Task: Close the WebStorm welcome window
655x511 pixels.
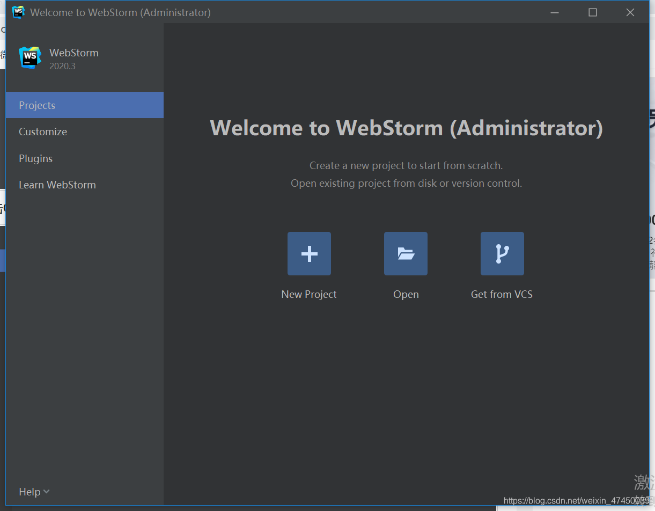Action: tap(630, 12)
